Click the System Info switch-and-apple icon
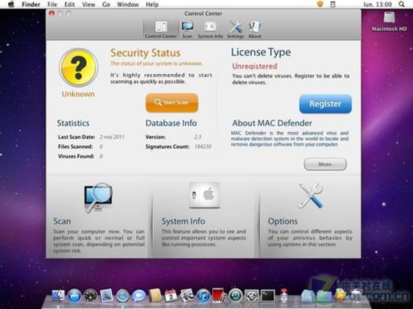This screenshot has height=309, width=413. coord(204,195)
